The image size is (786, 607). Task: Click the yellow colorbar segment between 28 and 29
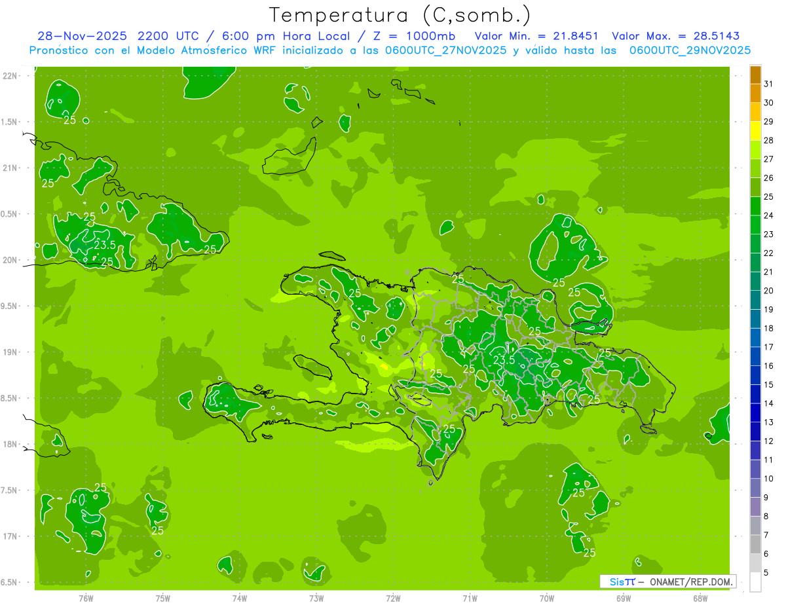pyautogui.click(x=755, y=131)
